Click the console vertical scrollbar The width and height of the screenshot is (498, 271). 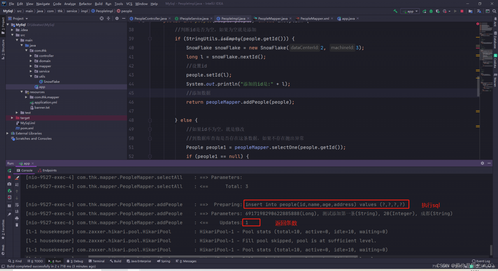coord(492,250)
